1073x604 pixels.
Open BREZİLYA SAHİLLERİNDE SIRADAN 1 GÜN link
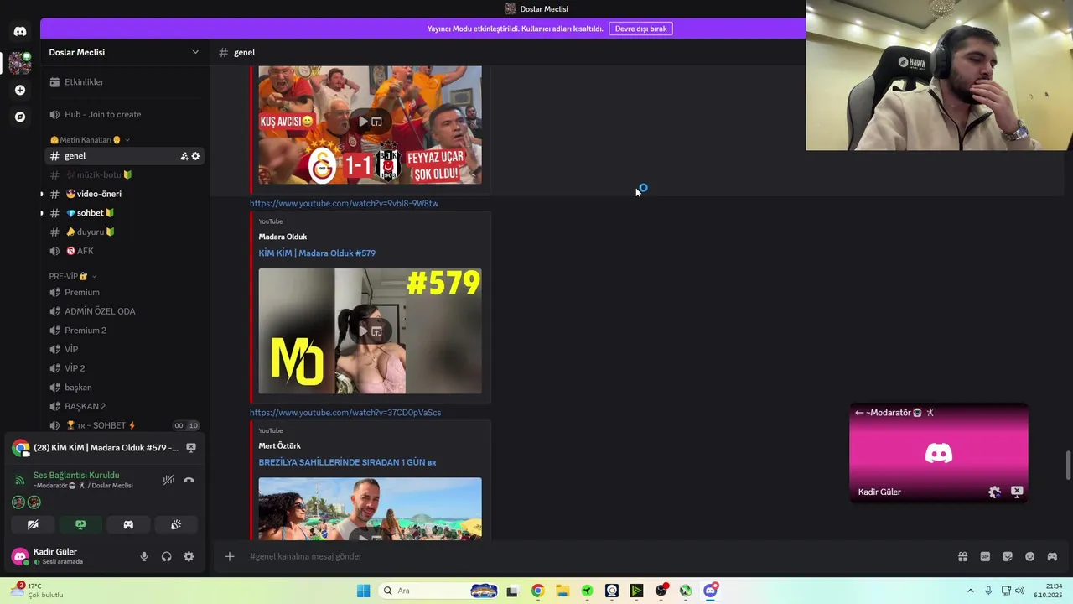pyautogui.click(x=347, y=462)
